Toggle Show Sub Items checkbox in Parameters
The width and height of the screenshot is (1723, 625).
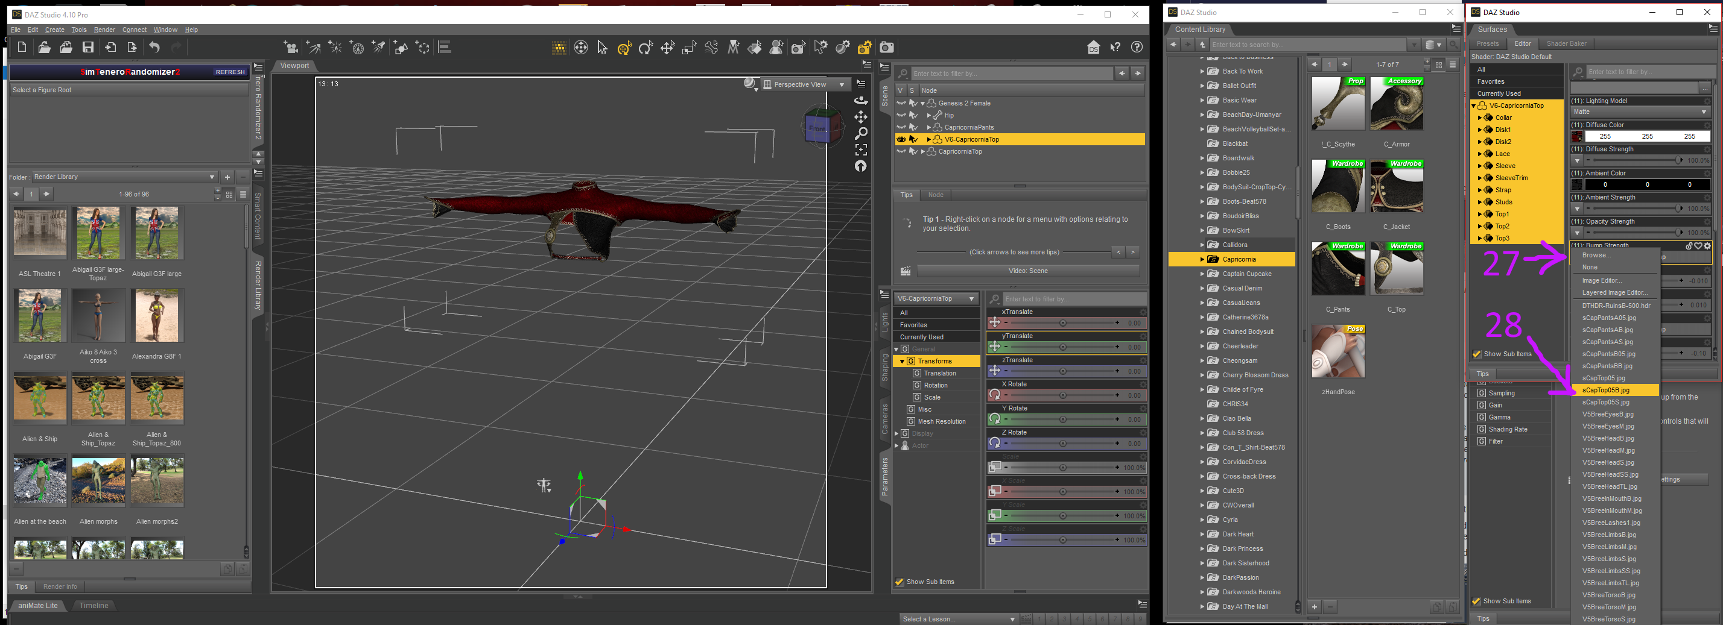[x=900, y=582]
